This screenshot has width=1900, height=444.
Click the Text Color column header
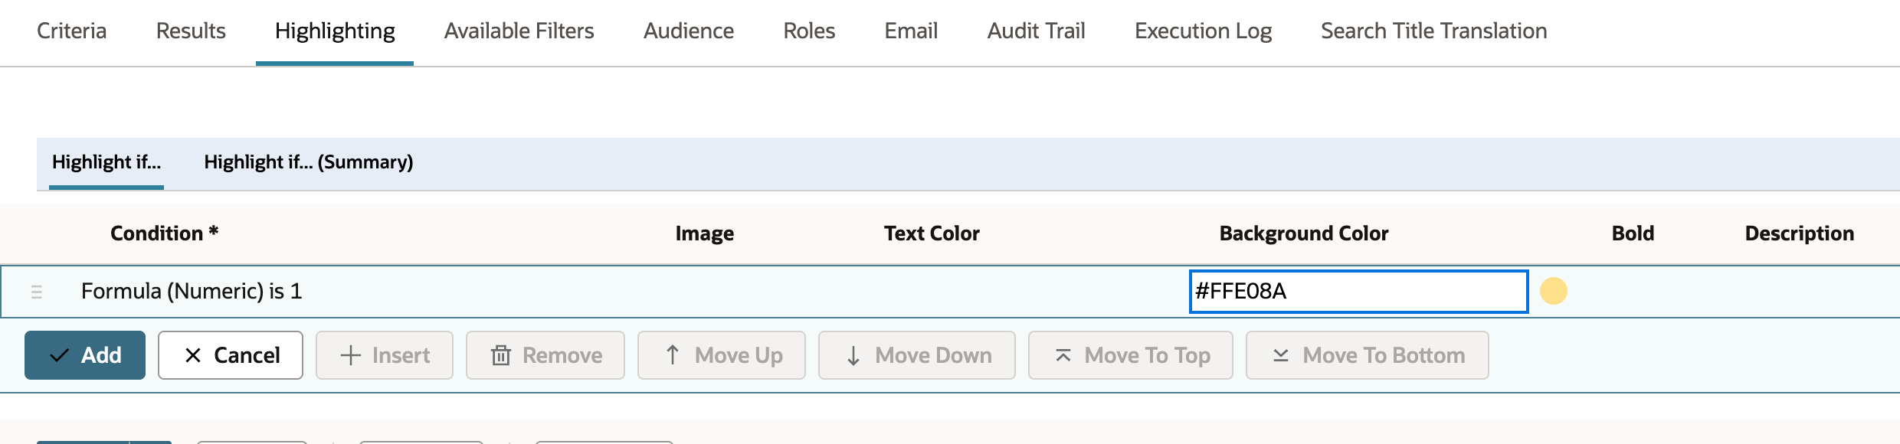pos(932,233)
